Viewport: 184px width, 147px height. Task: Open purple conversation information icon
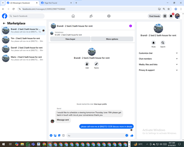131,26
